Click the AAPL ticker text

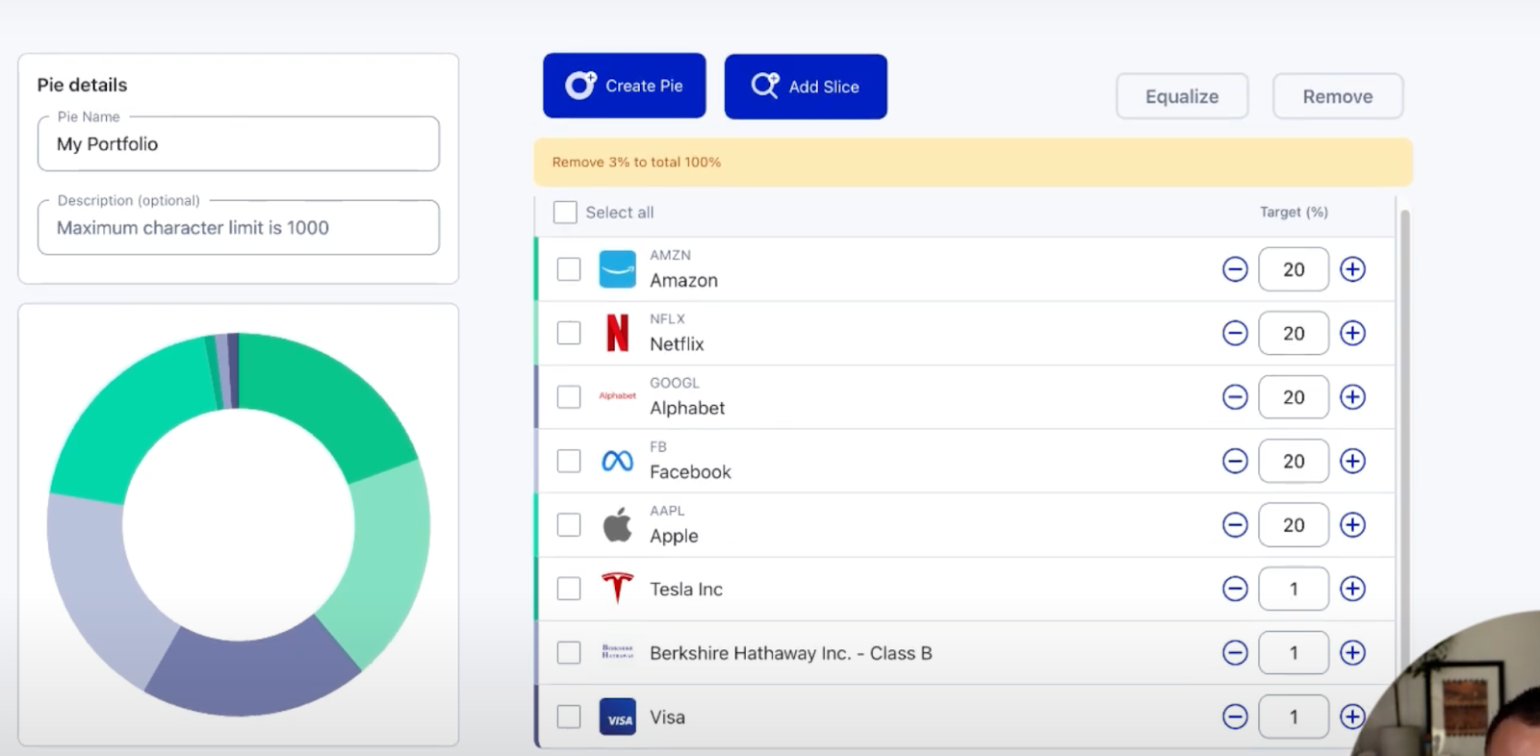pos(667,511)
